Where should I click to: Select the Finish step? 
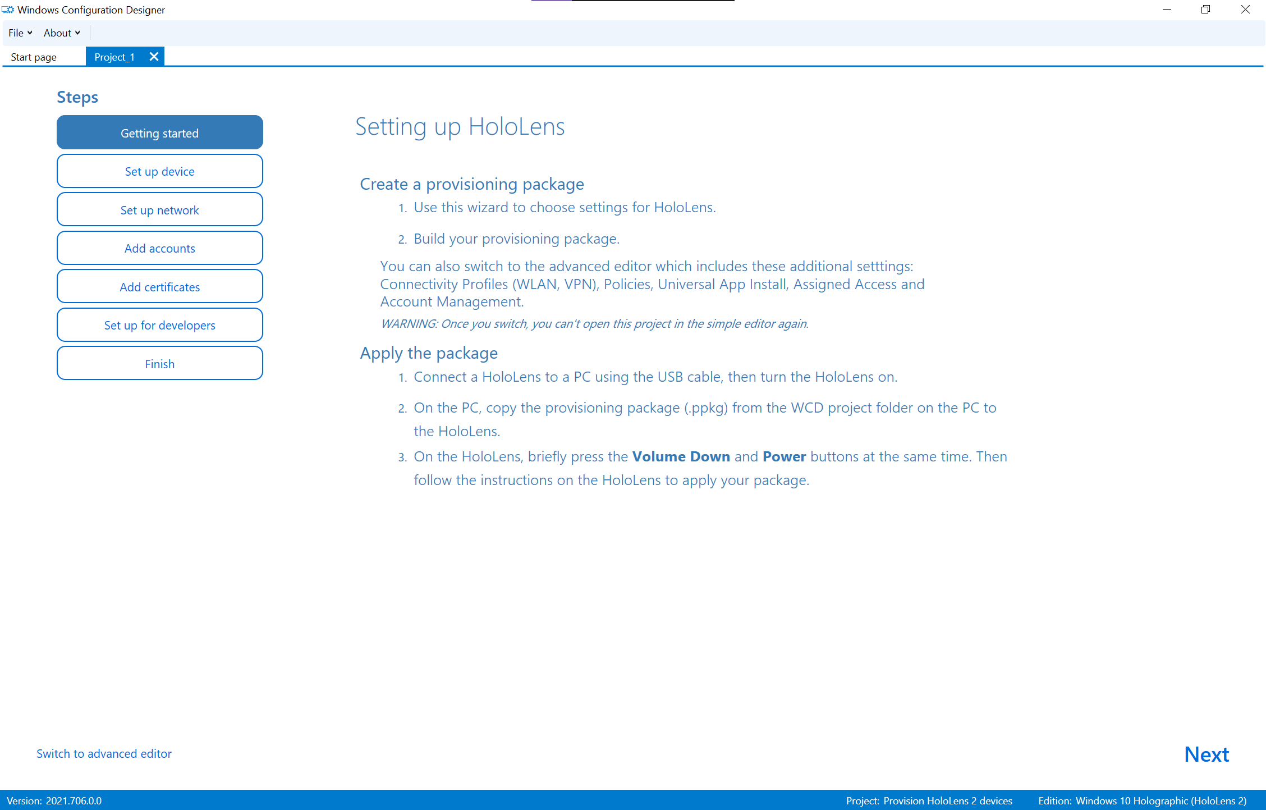click(159, 364)
